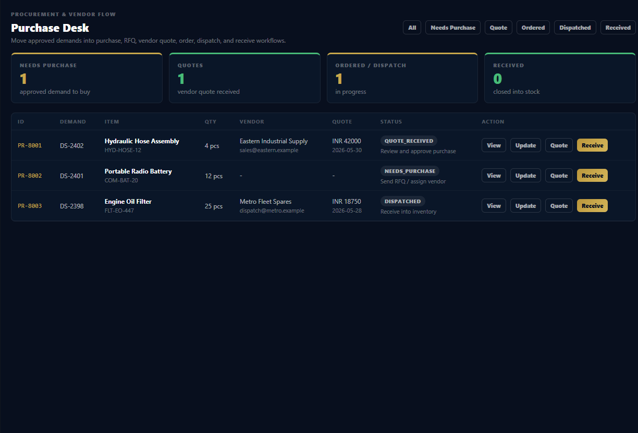Update the Portable Radio Battery row

coord(525,176)
